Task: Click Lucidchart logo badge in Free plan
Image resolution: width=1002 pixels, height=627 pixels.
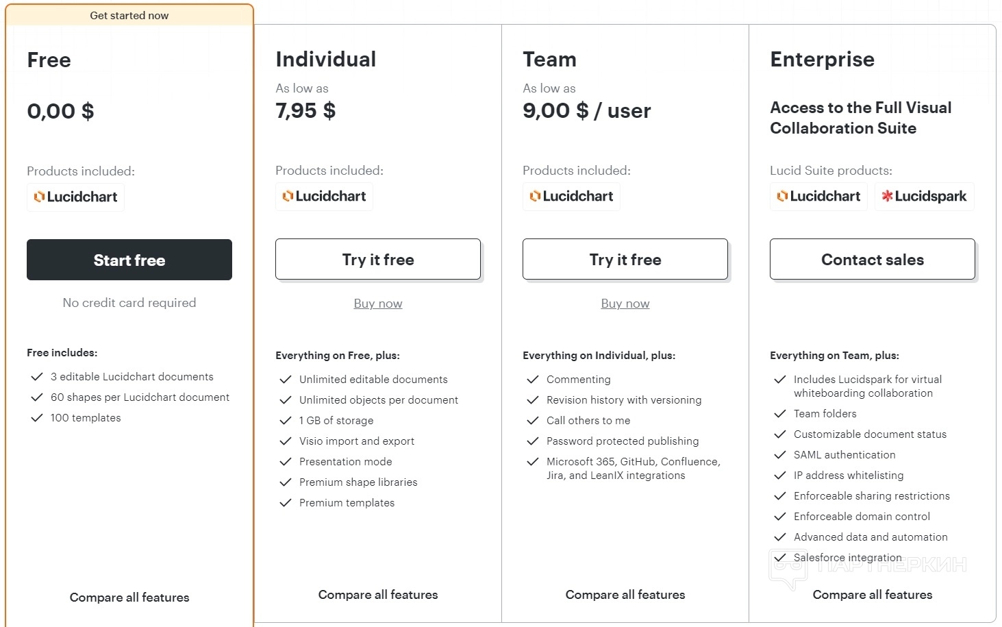Action: tap(75, 197)
